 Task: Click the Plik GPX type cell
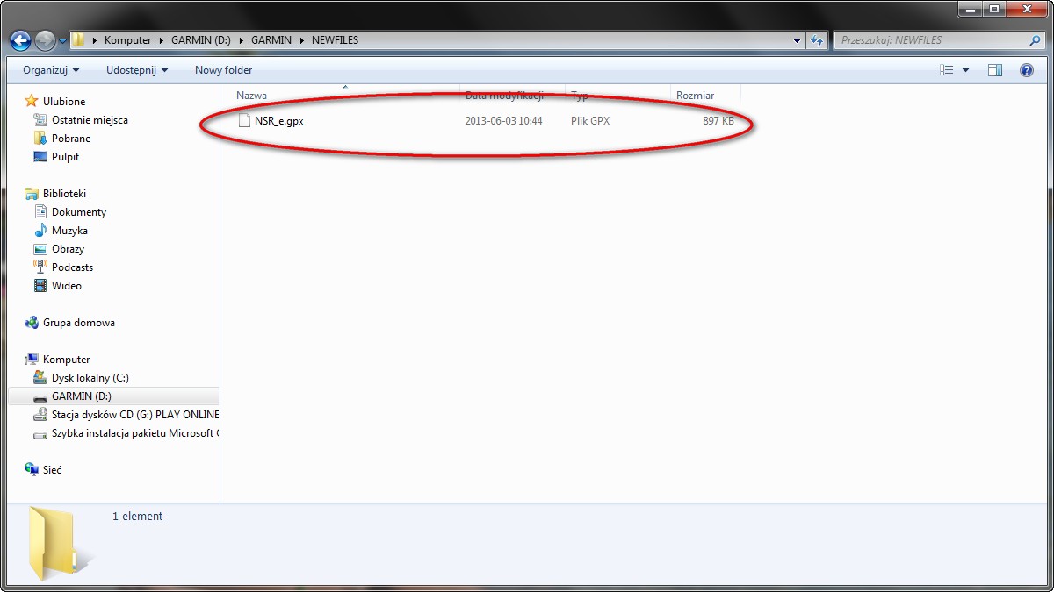(x=590, y=121)
